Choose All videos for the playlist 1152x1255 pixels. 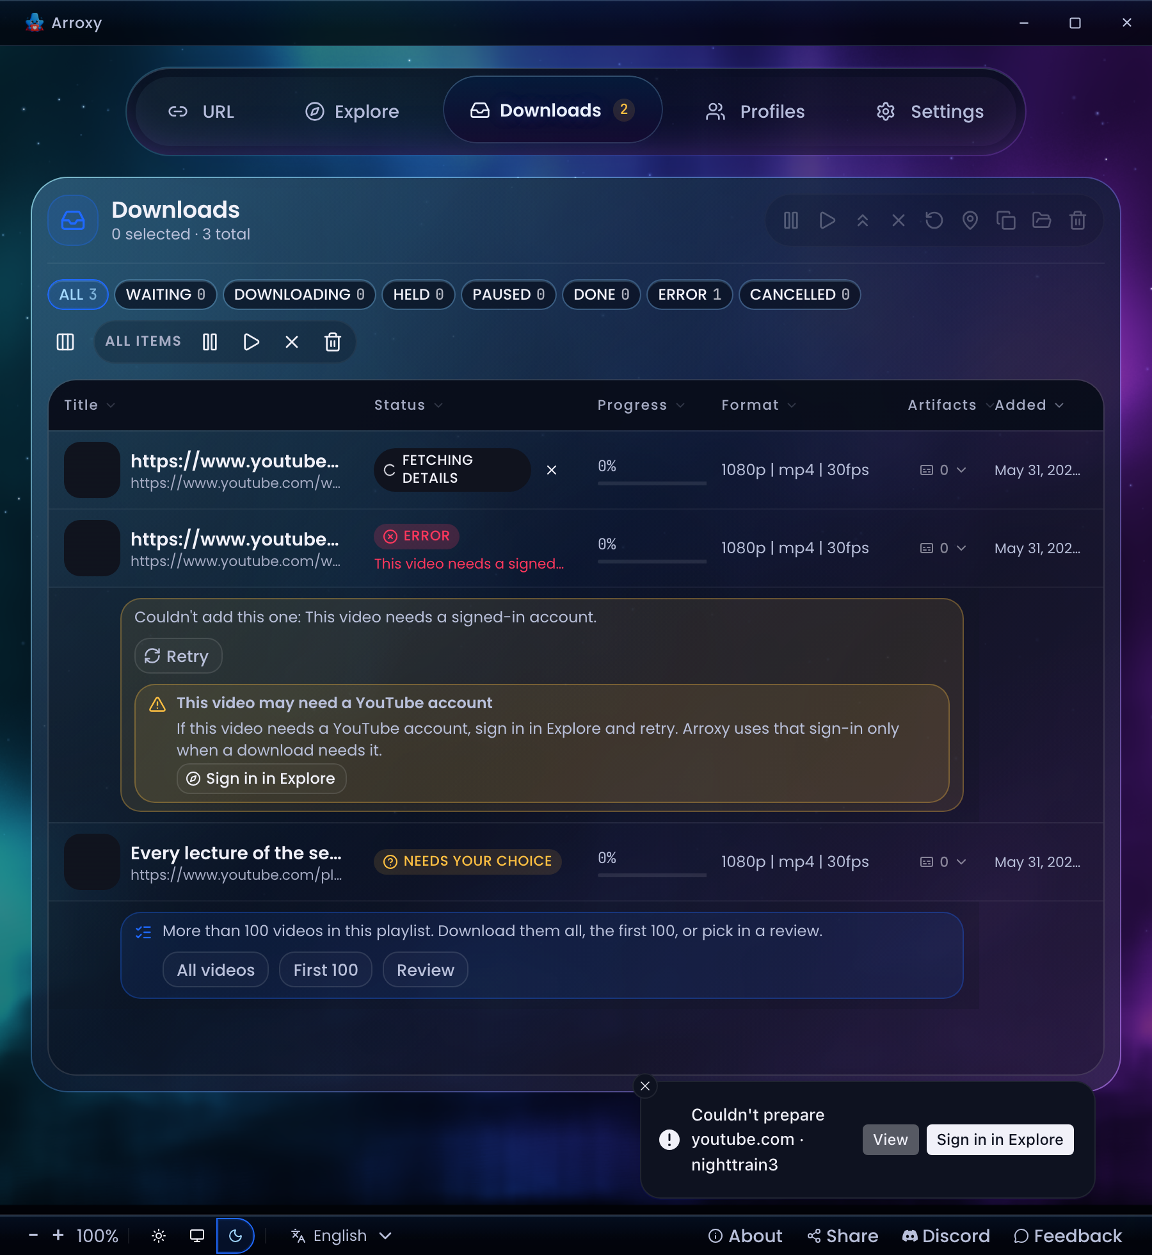(x=216, y=969)
